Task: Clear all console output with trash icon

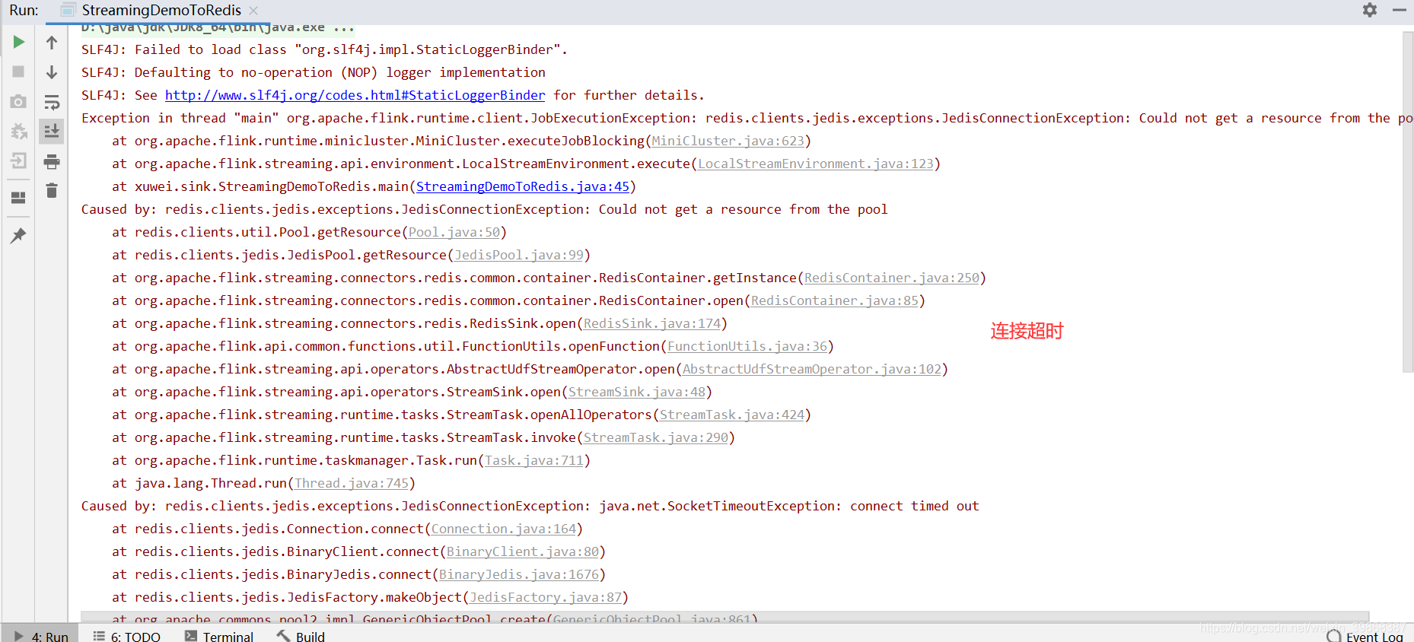Action: (52, 190)
